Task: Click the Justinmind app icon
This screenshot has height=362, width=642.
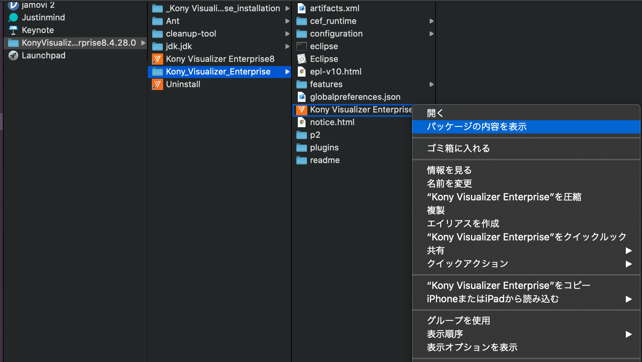Action: [13, 18]
